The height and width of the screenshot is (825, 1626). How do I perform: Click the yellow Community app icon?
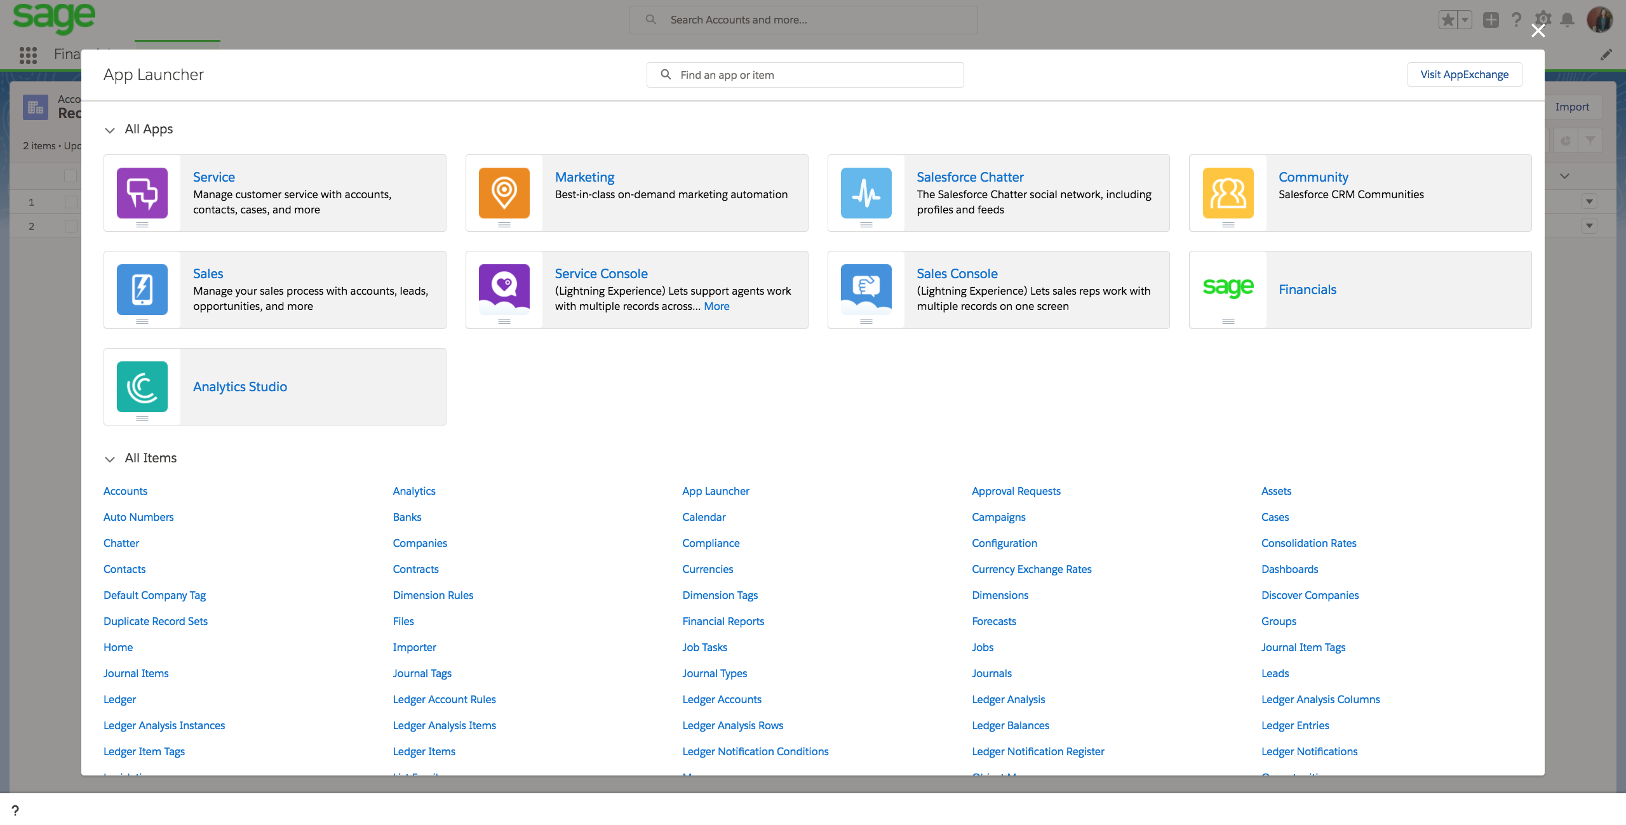click(x=1228, y=193)
